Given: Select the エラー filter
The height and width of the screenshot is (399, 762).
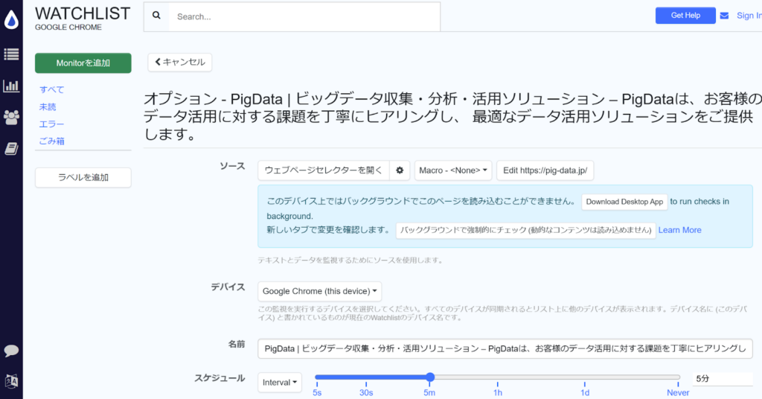Looking at the screenshot, I should [51, 124].
